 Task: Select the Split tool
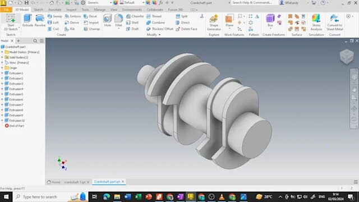tap(182, 16)
